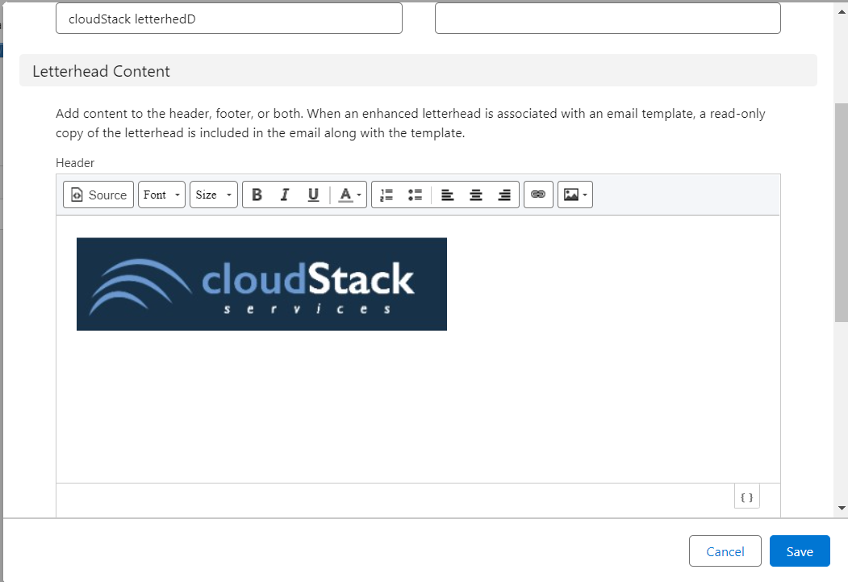The image size is (848, 582).
Task: Click the vertical scrollbar thumb
Action: click(842, 213)
